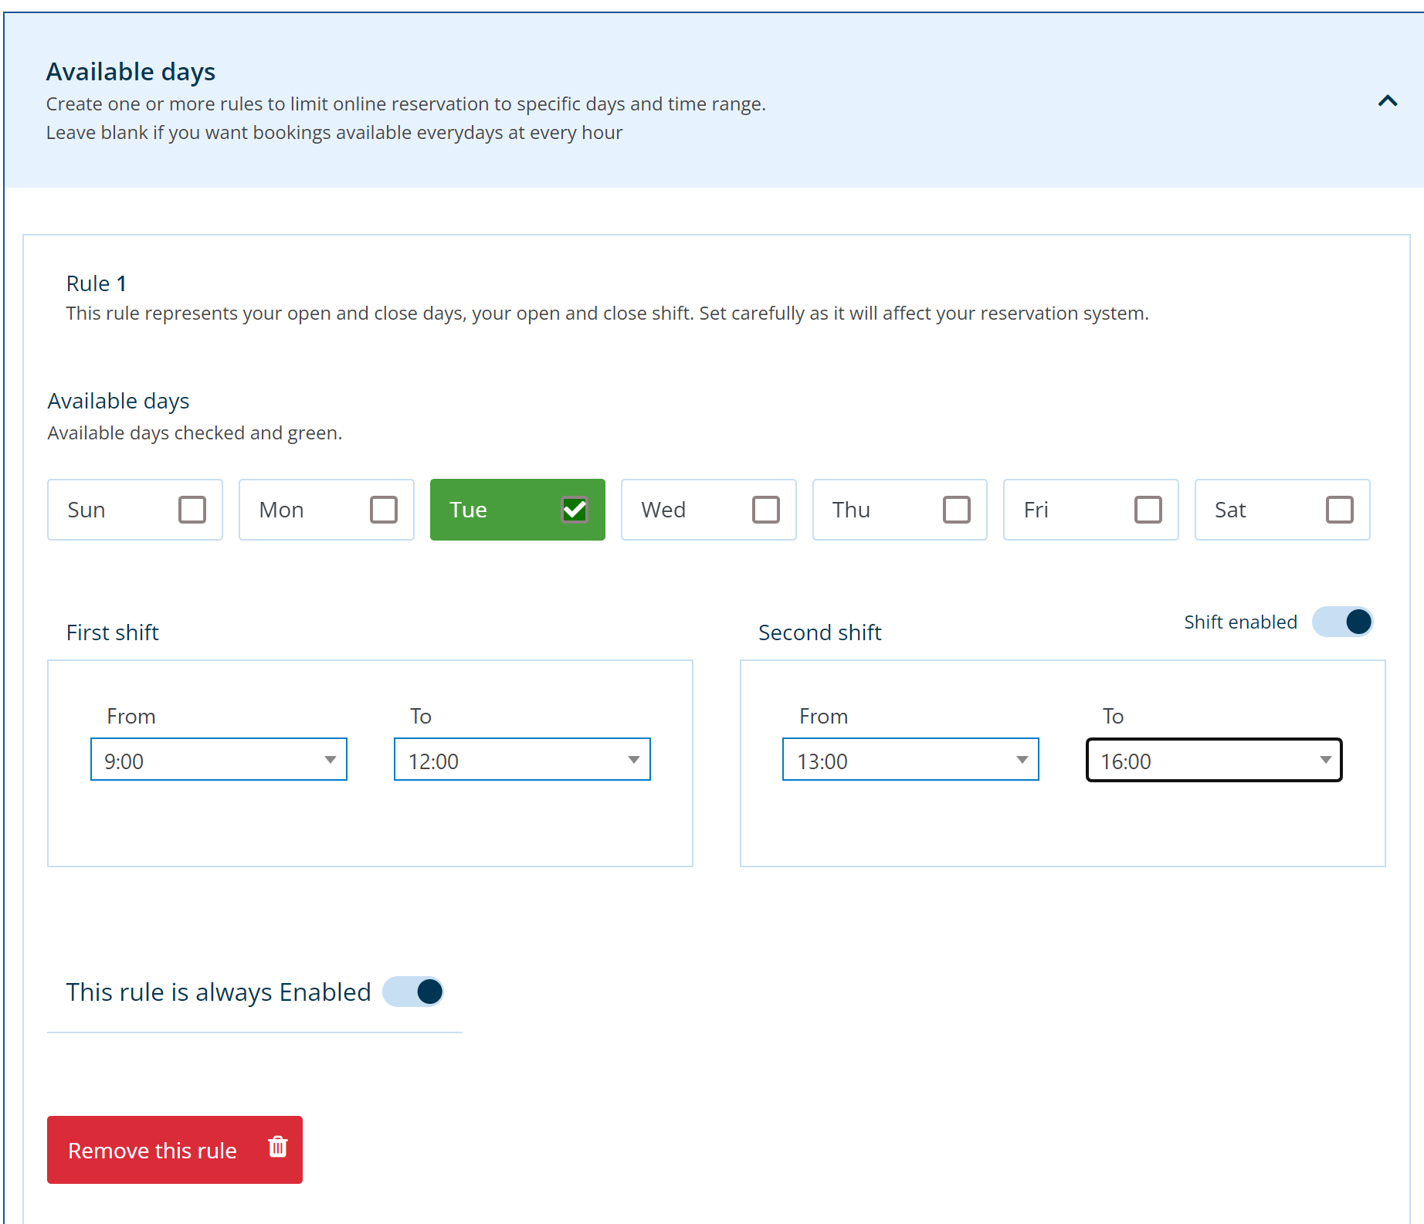The height and width of the screenshot is (1224, 1424).
Task: Disable the "This rule is always Enabled" switch
Action: (x=413, y=992)
